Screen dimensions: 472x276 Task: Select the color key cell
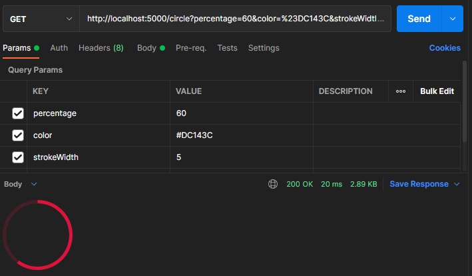point(99,135)
